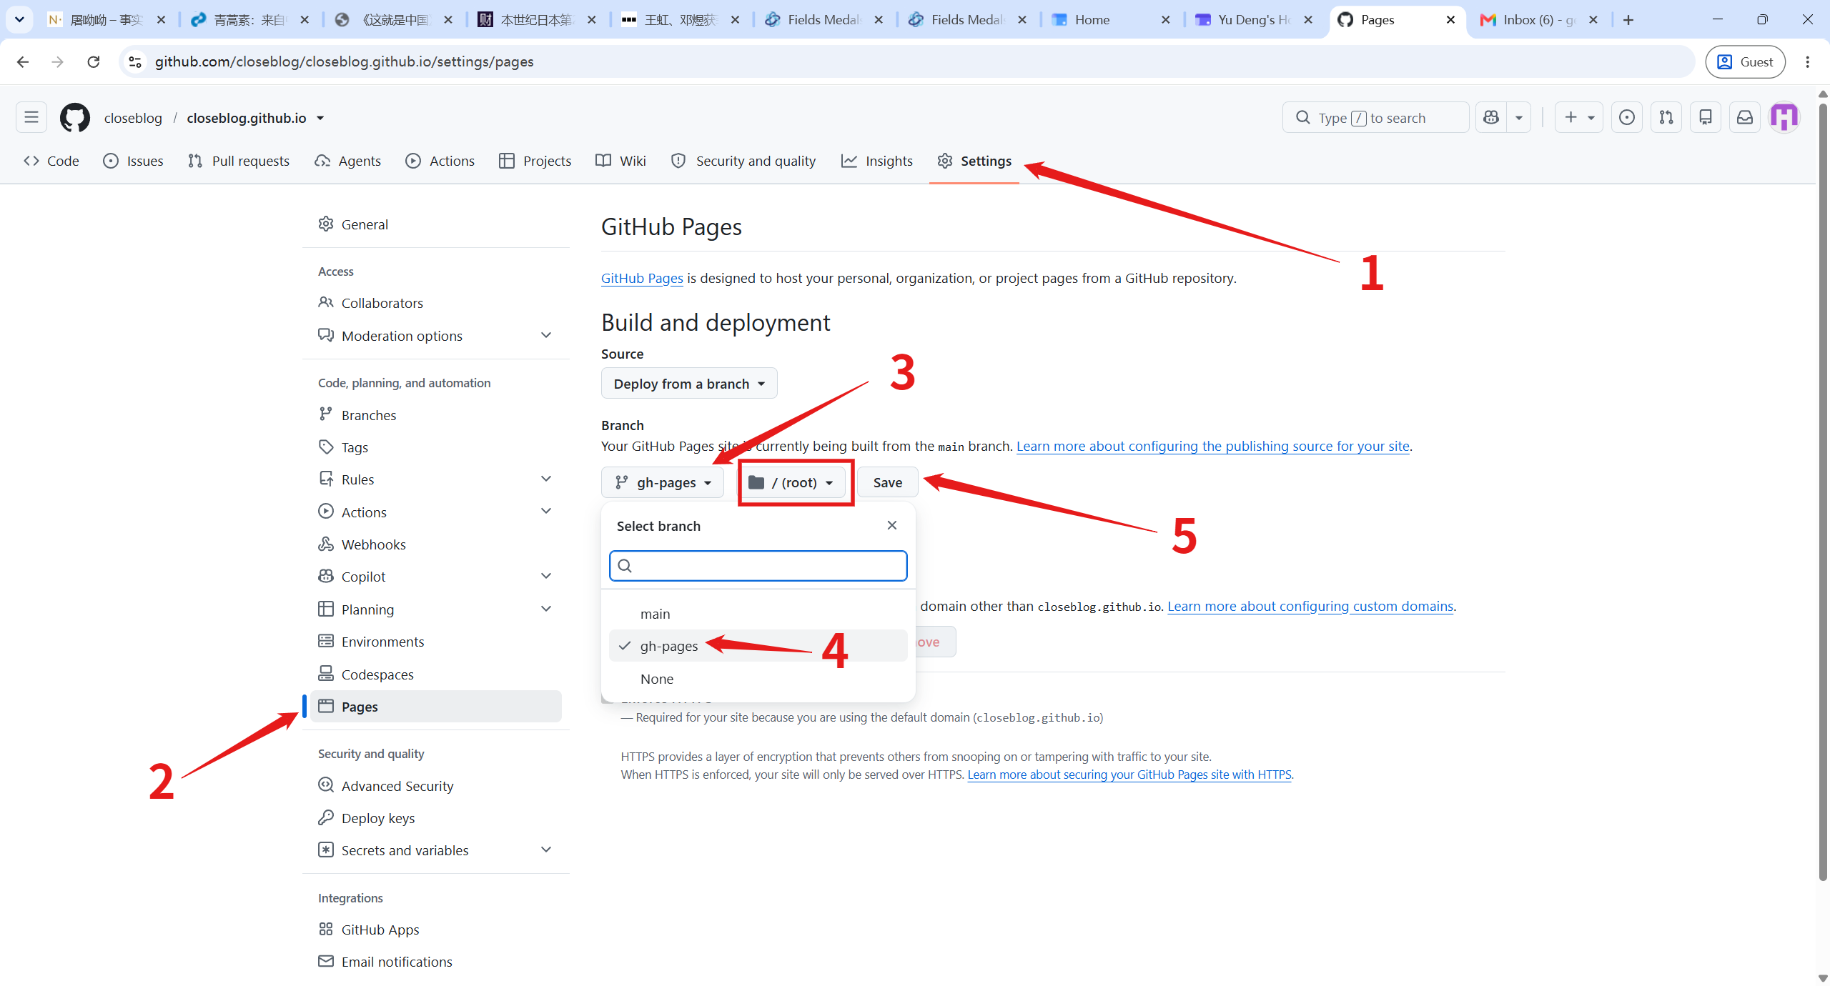
Task: Open pull requests icon in header
Action: [1666, 117]
